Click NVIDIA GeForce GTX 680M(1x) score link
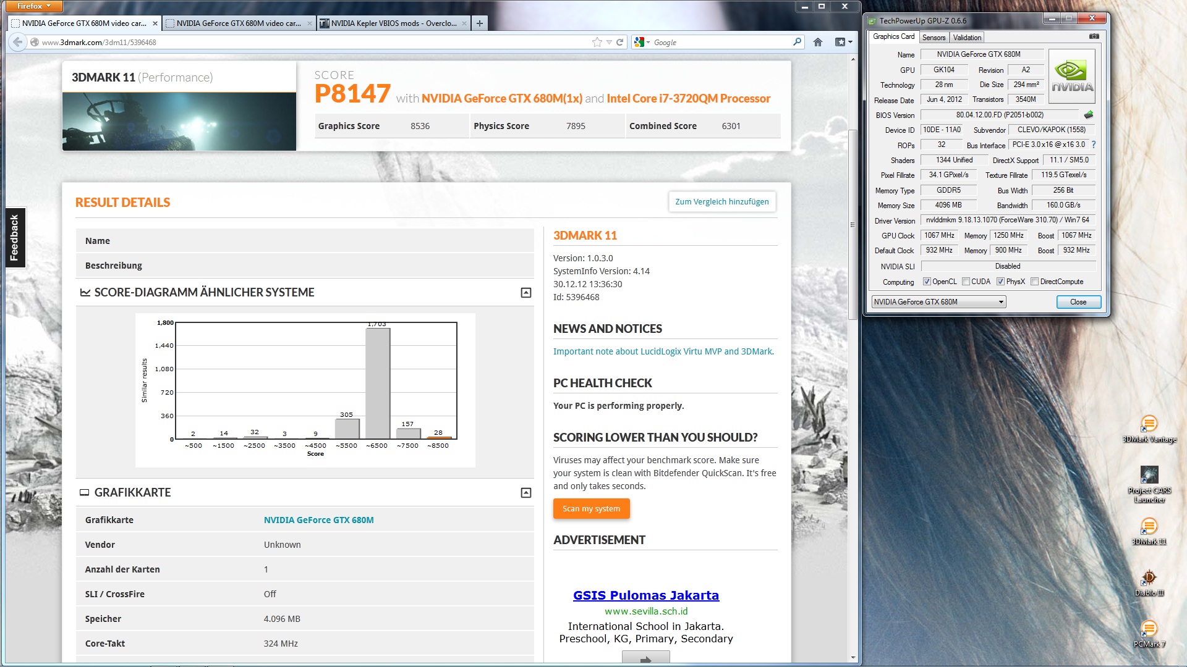Screen dimensions: 1187x667 (502, 98)
